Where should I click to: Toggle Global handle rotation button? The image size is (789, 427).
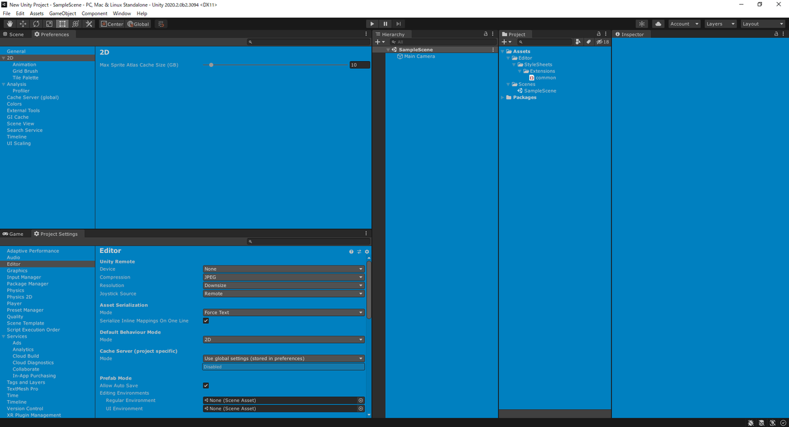[x=138, y=24]
